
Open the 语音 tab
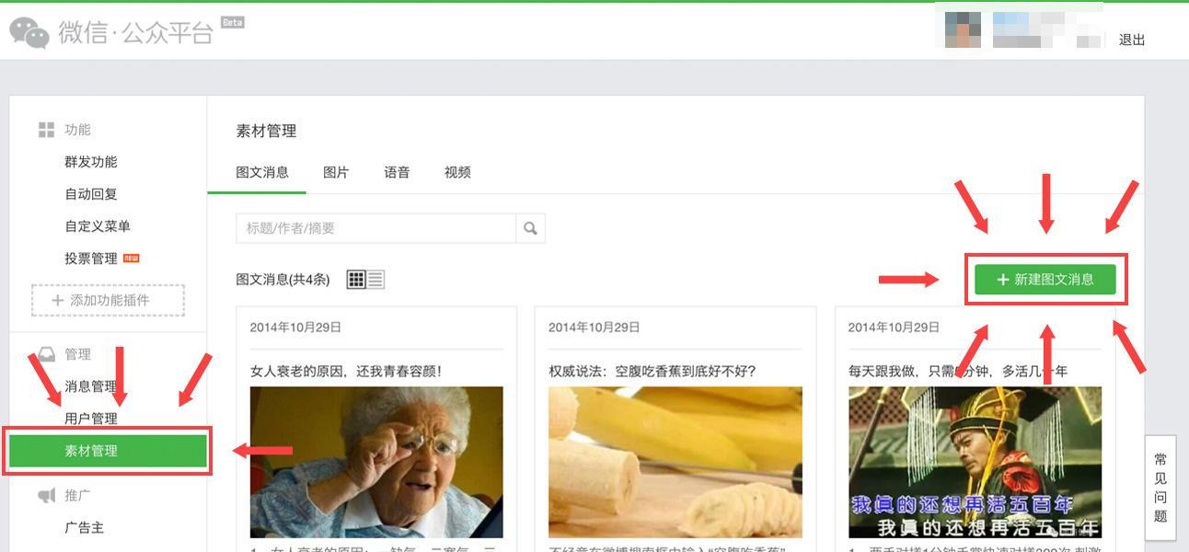pyautogui.click(x=397, y=172)
